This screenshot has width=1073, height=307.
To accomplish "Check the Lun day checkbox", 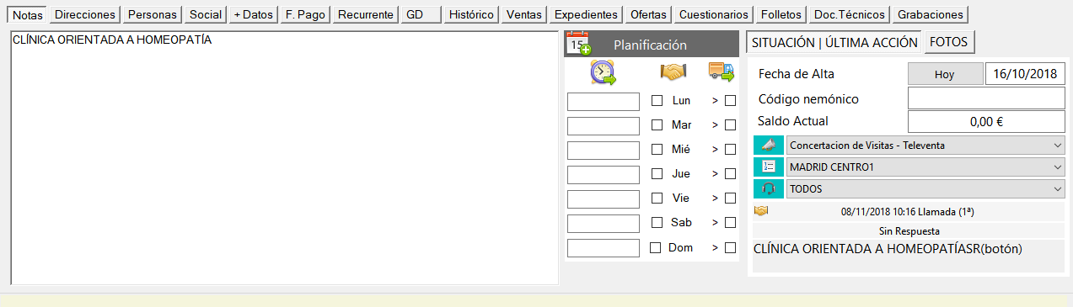I will point(657,101).
